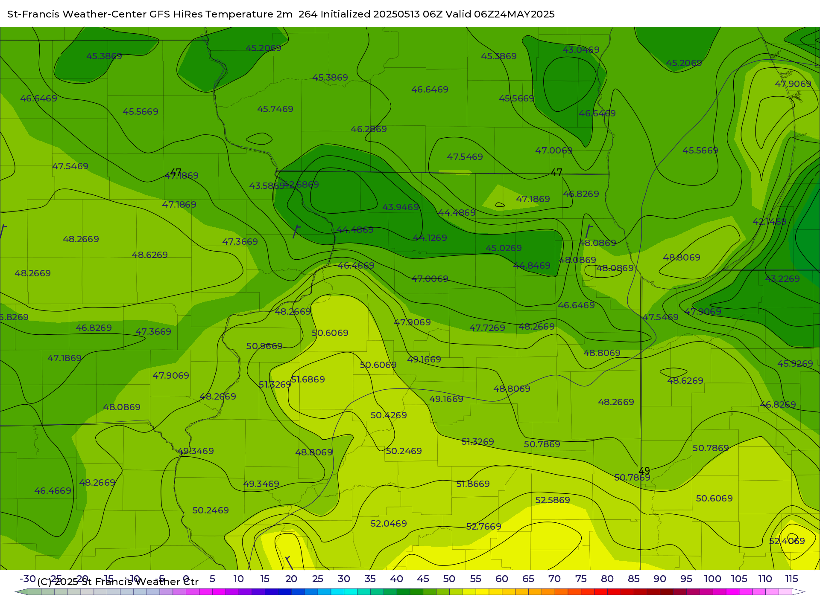Click the 51.8669 temperature label

point(473,484)
